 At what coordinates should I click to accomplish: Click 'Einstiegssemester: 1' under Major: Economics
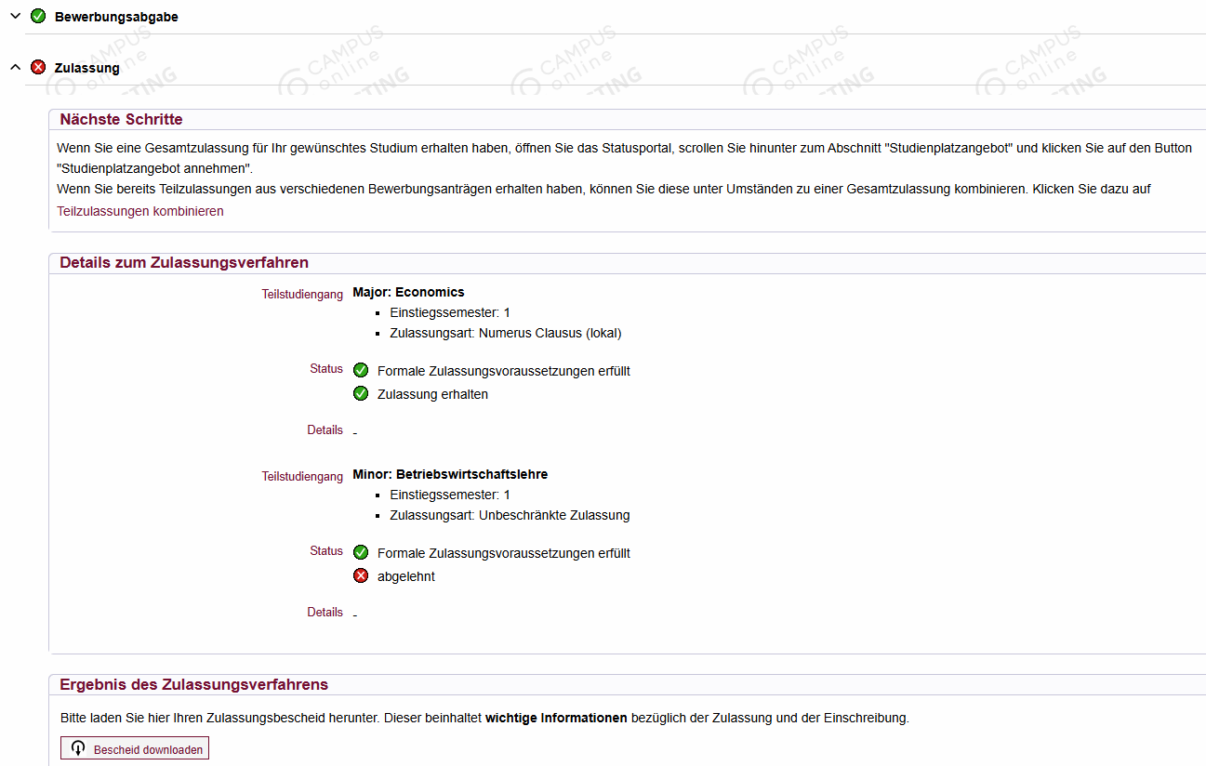click(450, 312)
